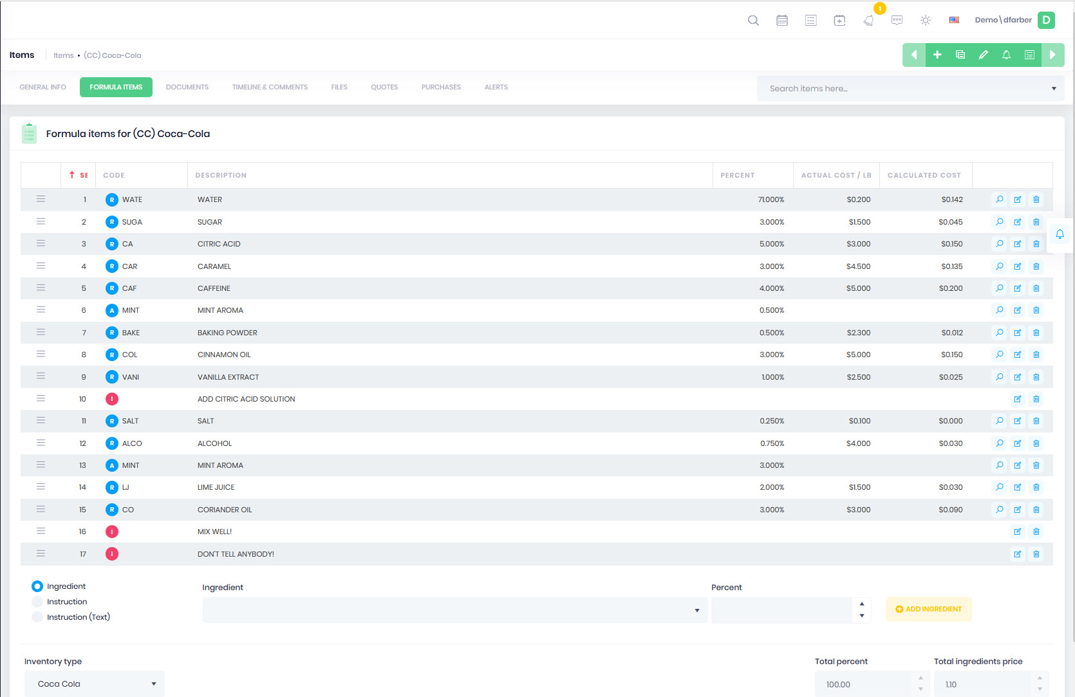Open the Alerts tab
This screenshot has width=1075, height=697.
[496, 88]
